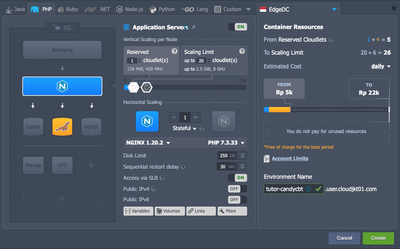Click the estimated cost progress bar
This screenshot has height=249, width=400.
click(x=327, y=110)
